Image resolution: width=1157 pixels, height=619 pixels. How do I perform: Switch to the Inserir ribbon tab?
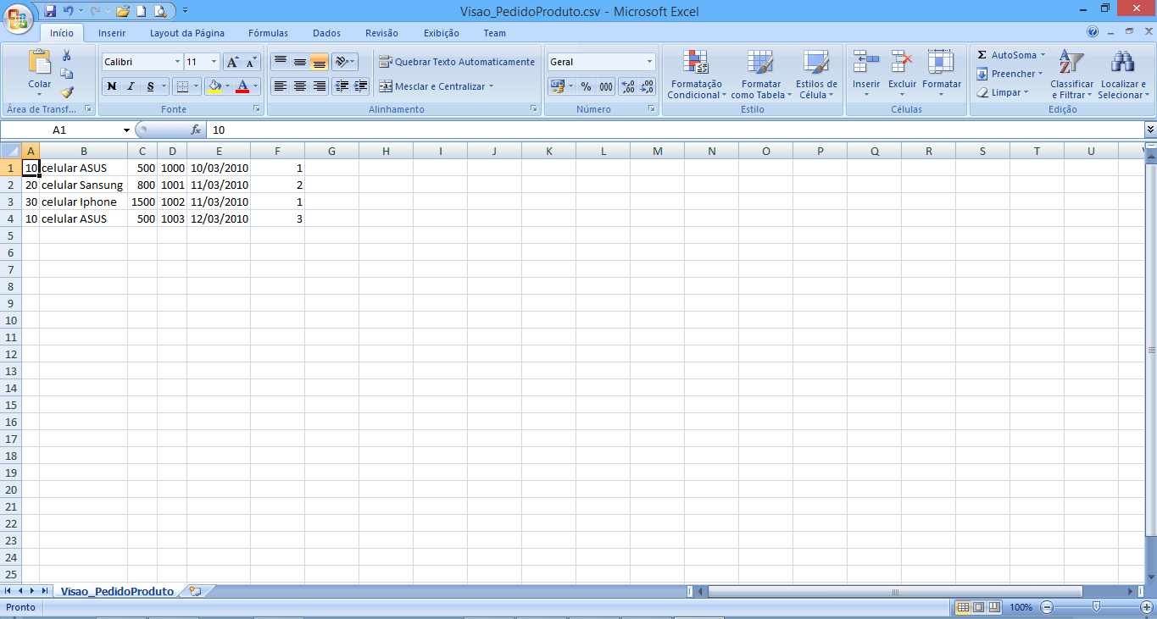pyautogui.click(x=112, y=33)
